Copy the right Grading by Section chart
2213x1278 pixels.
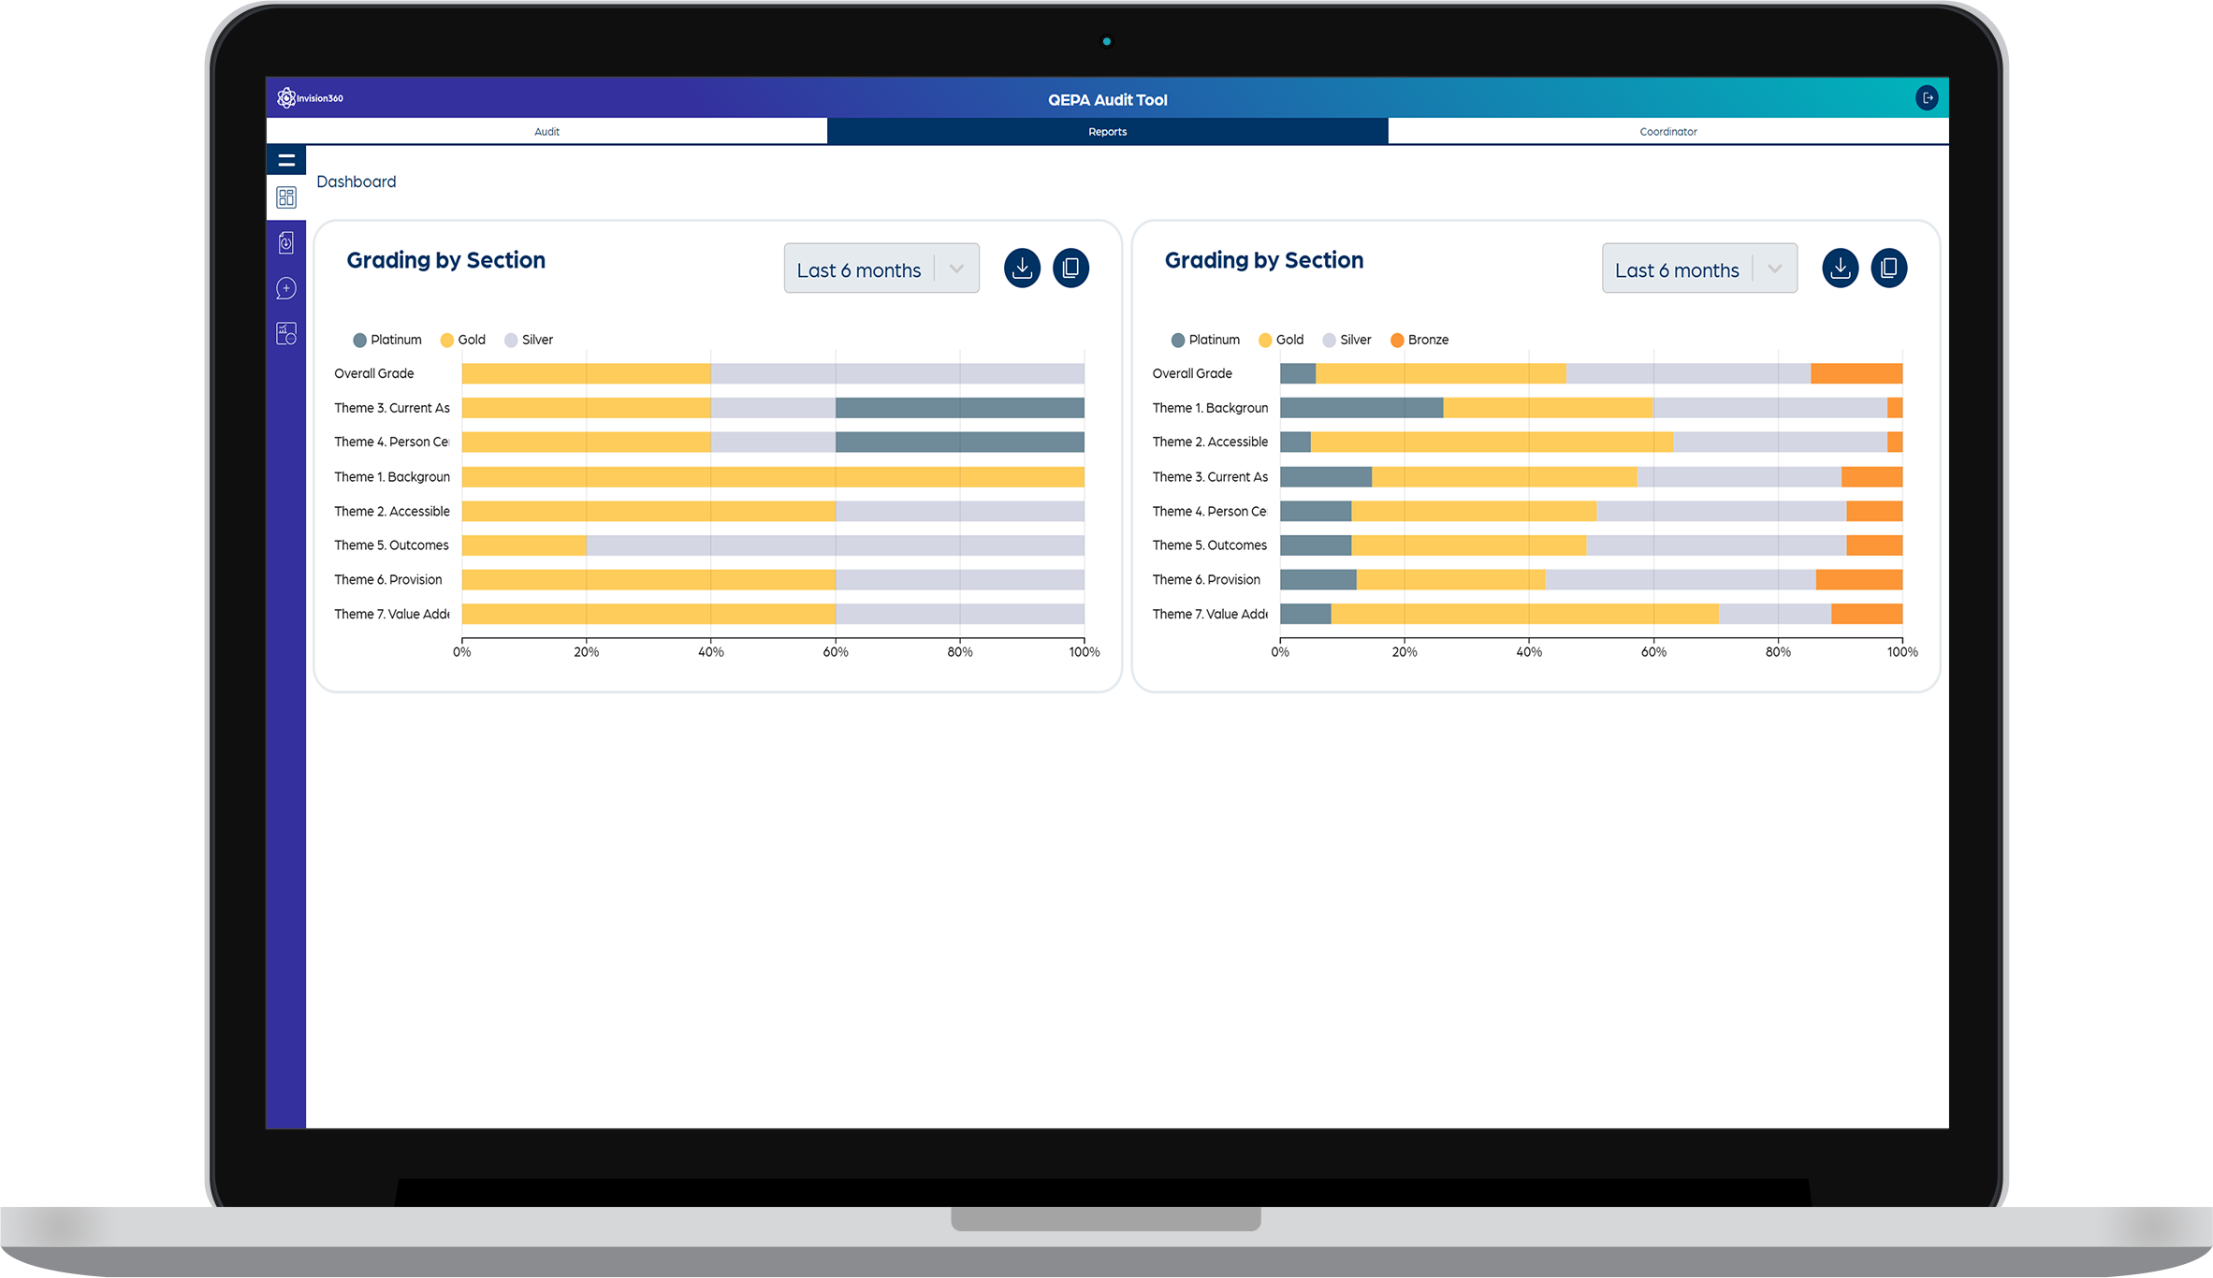pos(1888,269)
